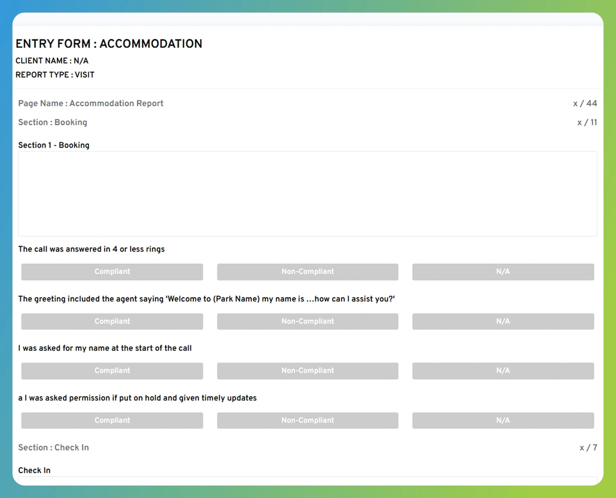Screen dimensions: 616x498
Task: Click 'permission if put on hold' question text
Action: (137, 398)
